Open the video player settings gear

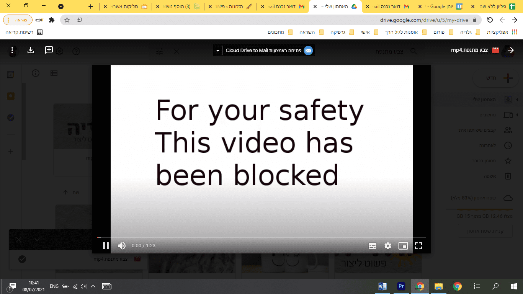[x=388, y=246]
